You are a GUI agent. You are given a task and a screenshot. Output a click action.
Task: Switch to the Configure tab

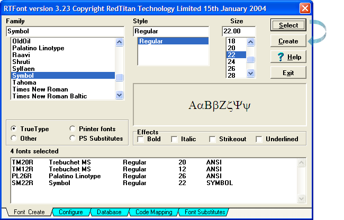pyautogui.click(x=70, y=212)
